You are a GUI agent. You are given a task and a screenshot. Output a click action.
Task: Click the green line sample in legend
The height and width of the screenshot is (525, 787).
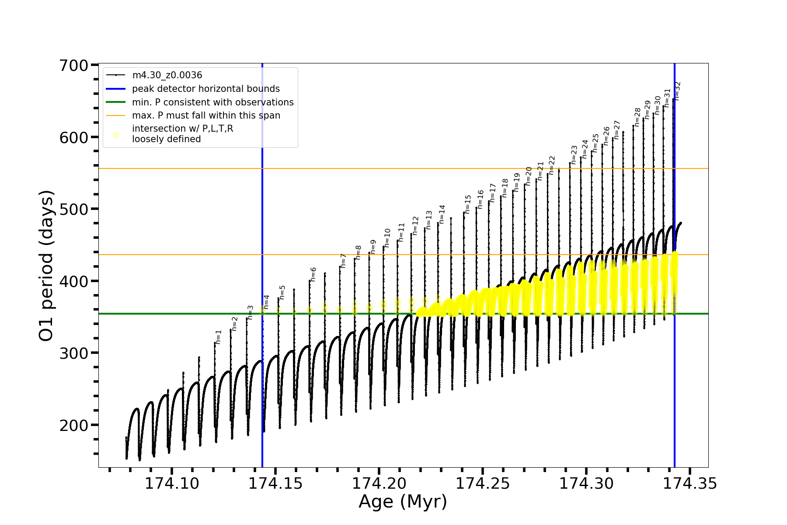pyautogui.click(x=116, y=102)
